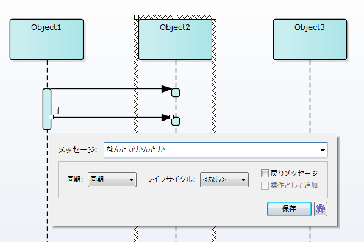This screenshot has width=364, height=242.
Task: Click the top-right selection handle of Object2
Action: [214, 17]
